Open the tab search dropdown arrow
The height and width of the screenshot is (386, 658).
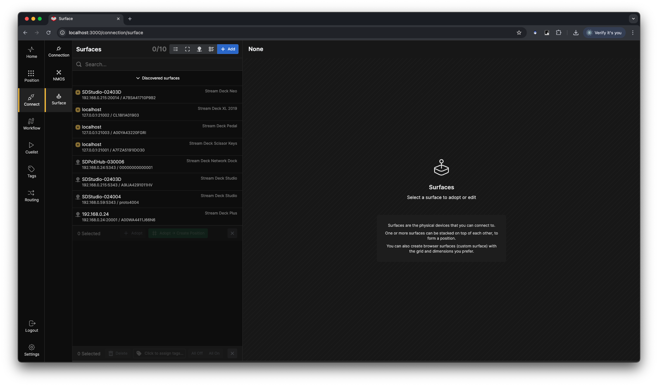(633, 19)
